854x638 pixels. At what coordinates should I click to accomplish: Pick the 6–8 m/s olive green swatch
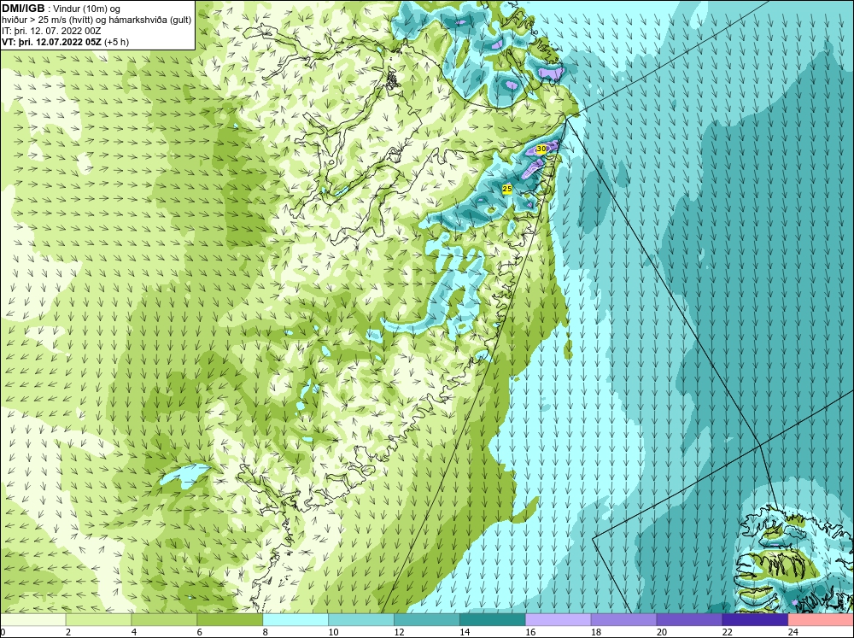[230, 620]
